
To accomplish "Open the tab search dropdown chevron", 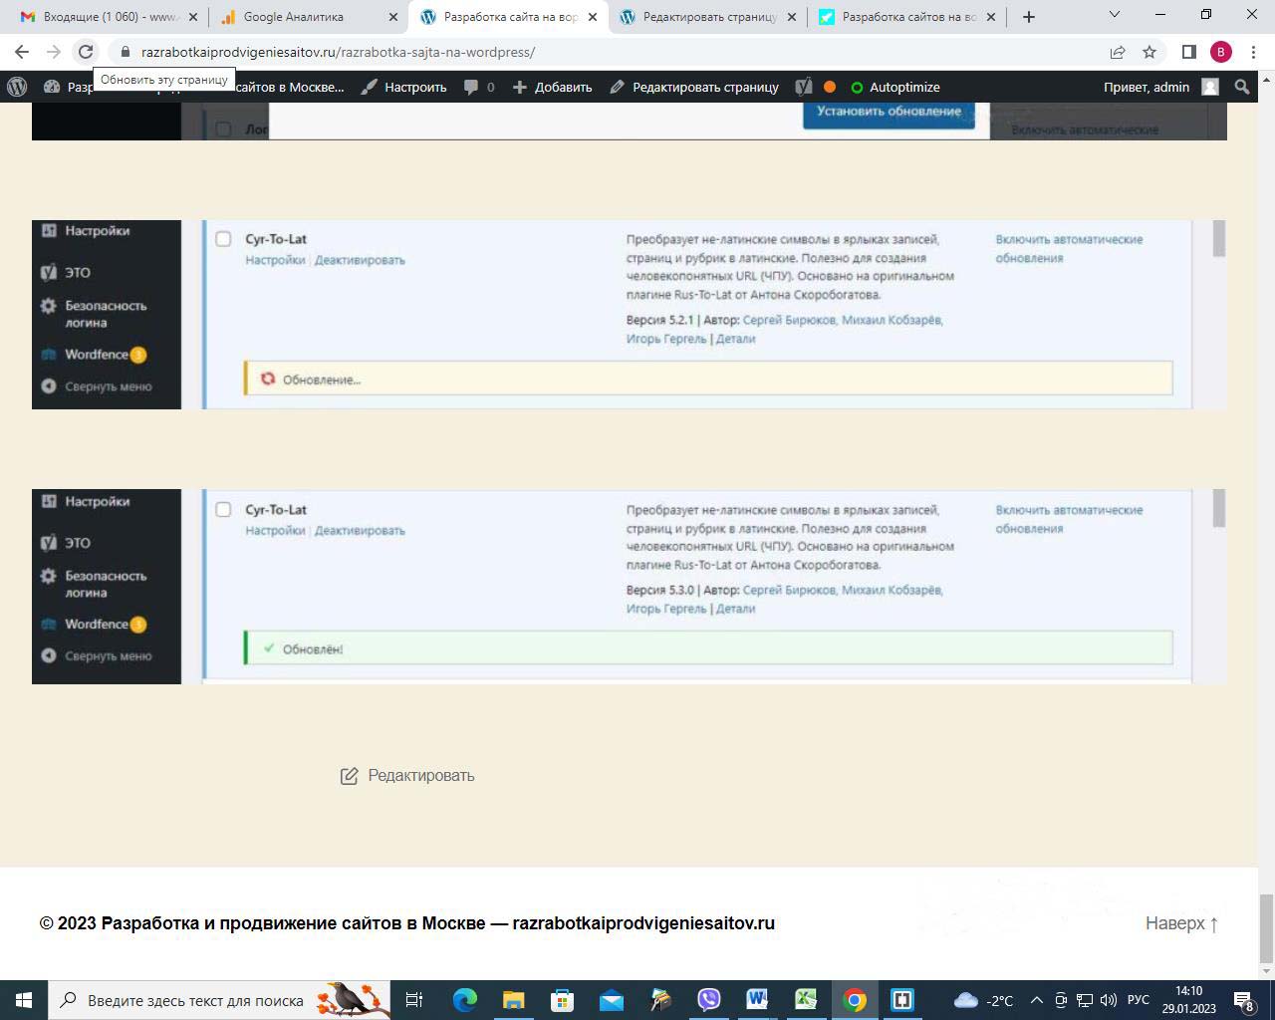I will tap(1114, 15).
